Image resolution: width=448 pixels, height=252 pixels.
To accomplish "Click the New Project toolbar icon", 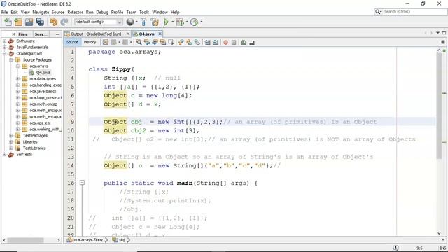I will tap(18, 22).
